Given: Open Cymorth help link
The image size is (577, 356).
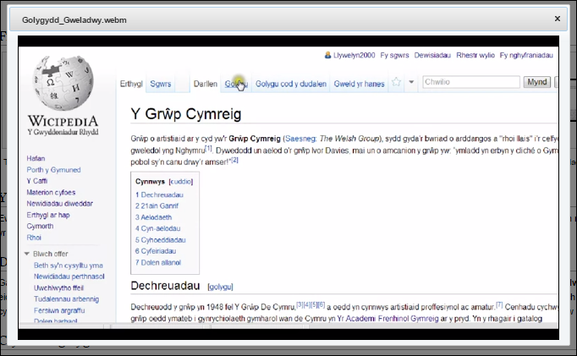Looking at the screenshot, I should pyautogui.click(x=40, y=226).
